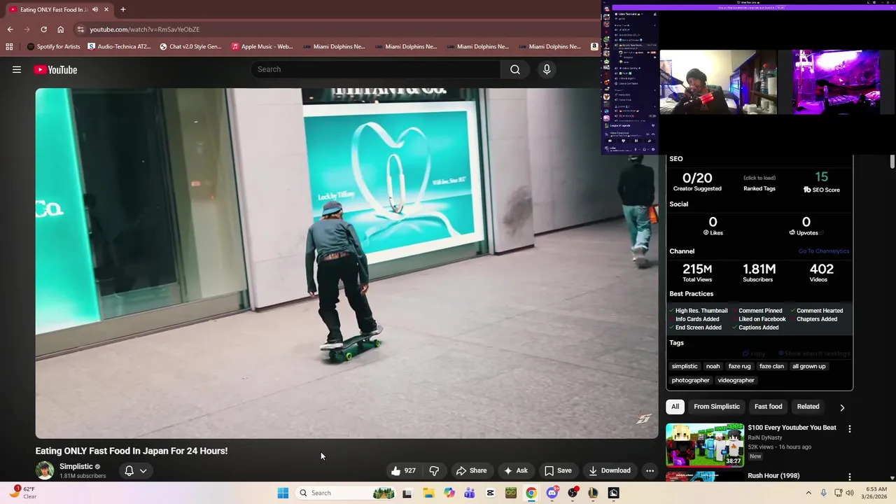Image resolution: width=896 pixels, height=504 pixels.
Task: Open the weather widget showing 62°F
Action: tap(22, 493)
